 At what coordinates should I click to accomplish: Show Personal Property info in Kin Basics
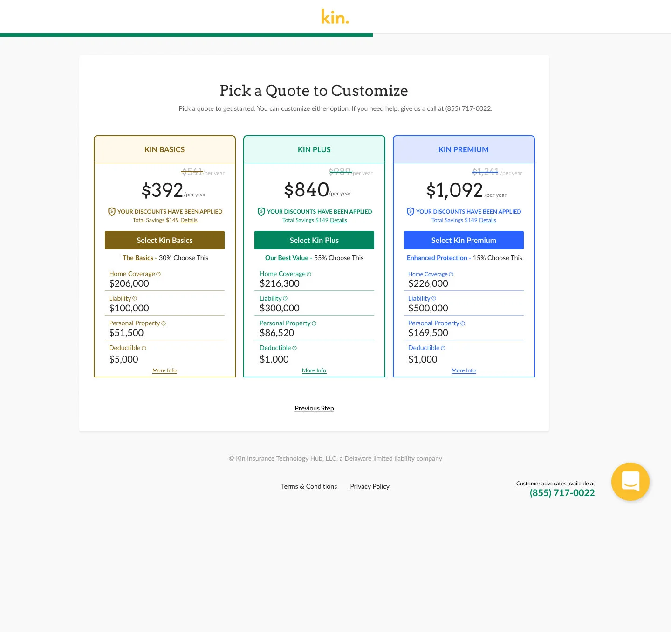164,323
